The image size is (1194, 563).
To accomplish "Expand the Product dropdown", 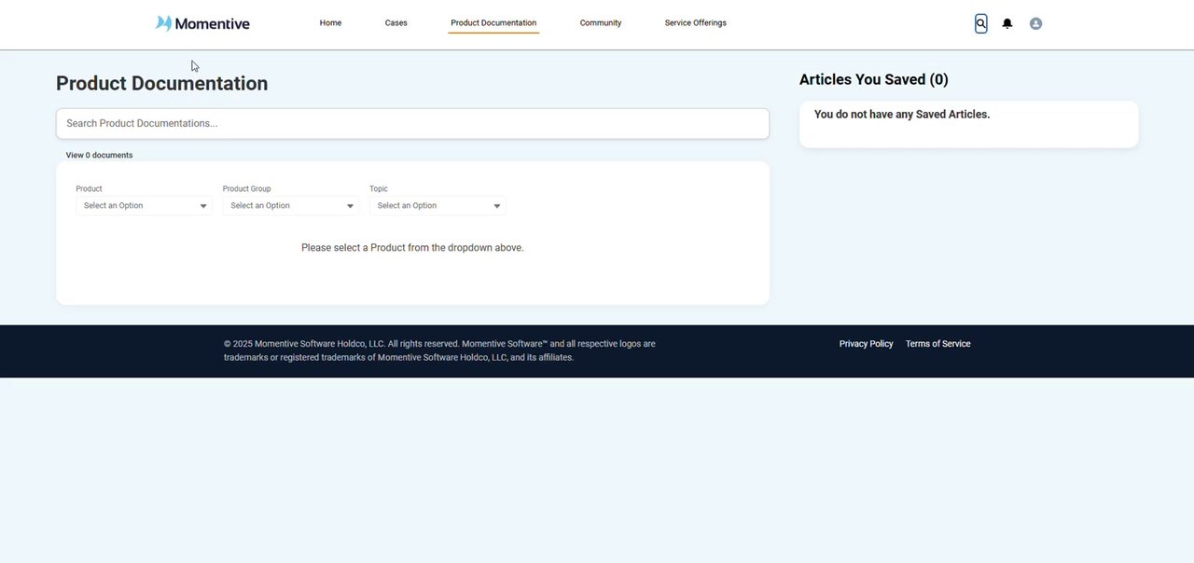I will pos(144,205).
